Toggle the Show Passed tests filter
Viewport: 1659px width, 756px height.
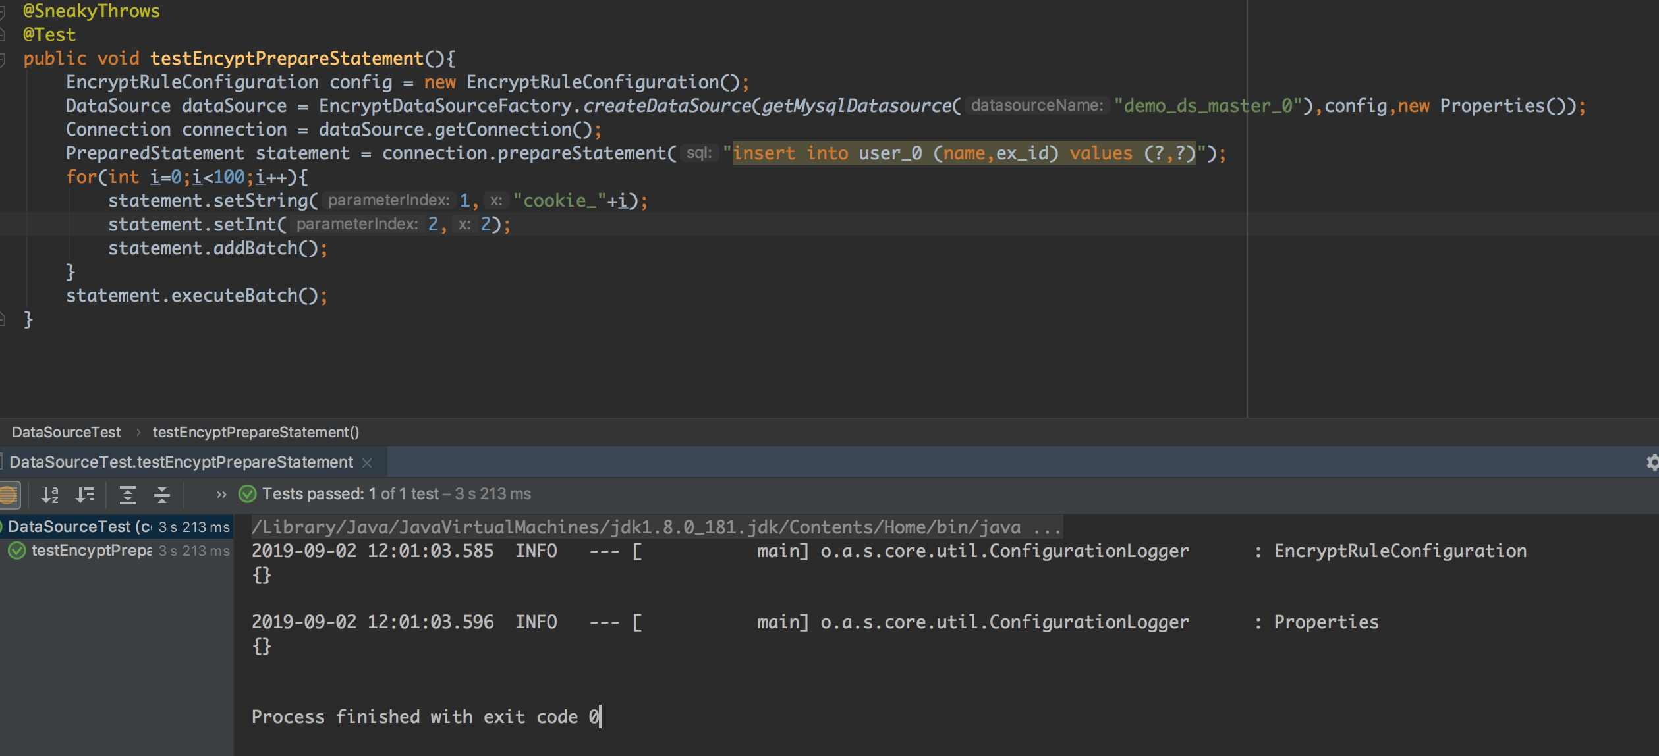[9, 494]
